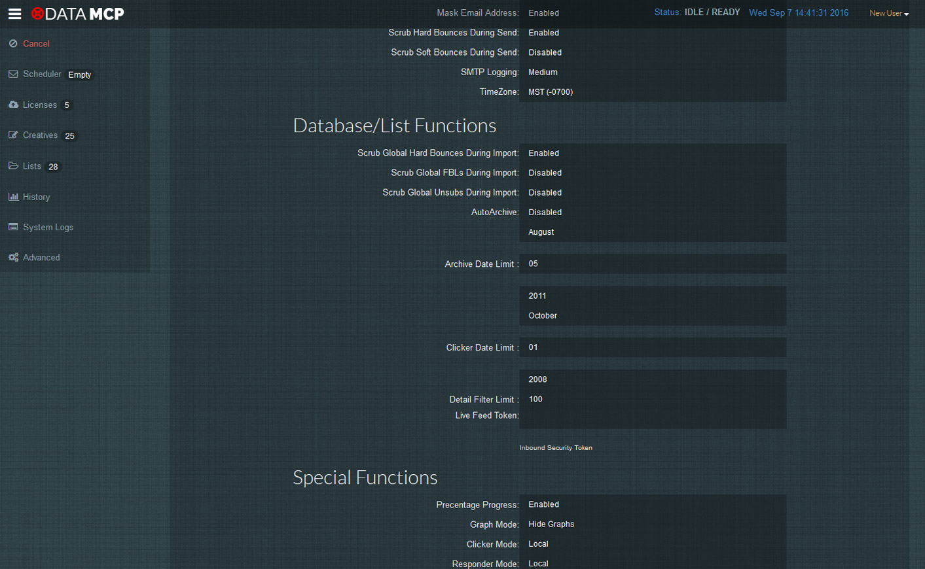This screenshot has height=569, width=925.
Task: Open Mask Email Address dropdown
Action: click(x=653, y=13)
